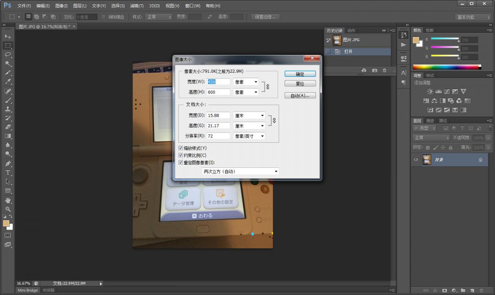Click the pixel width field showing 450

pyautogui.click(x=218, y=82)
